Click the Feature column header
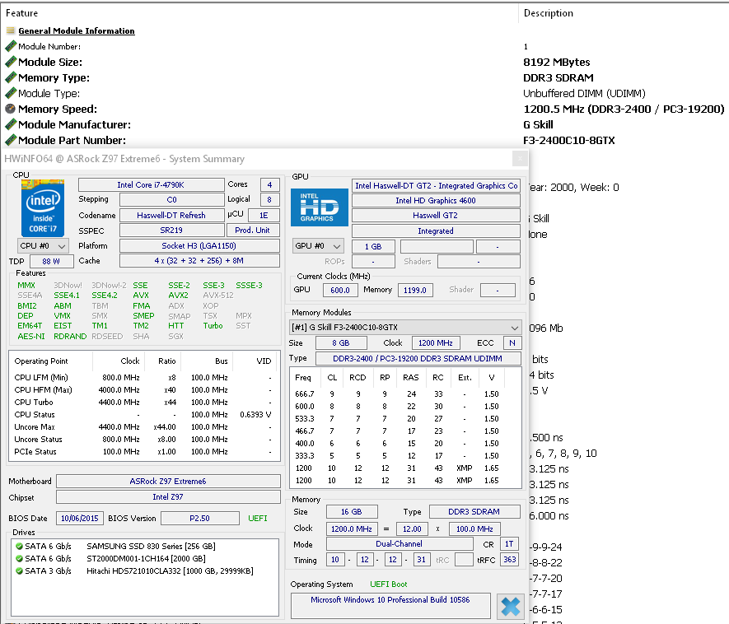Image resolution: width=729 pixels, height=624 pixels. tap(22, 13)
